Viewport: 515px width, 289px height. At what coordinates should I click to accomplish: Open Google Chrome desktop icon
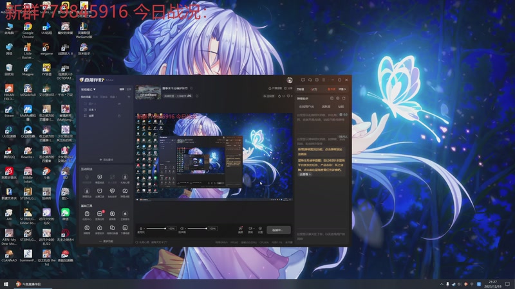pyautogui.click(x=28, y=30)
